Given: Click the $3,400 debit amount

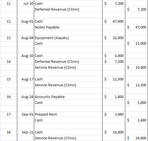Looking at the screenshot, I should pos(114,56).
